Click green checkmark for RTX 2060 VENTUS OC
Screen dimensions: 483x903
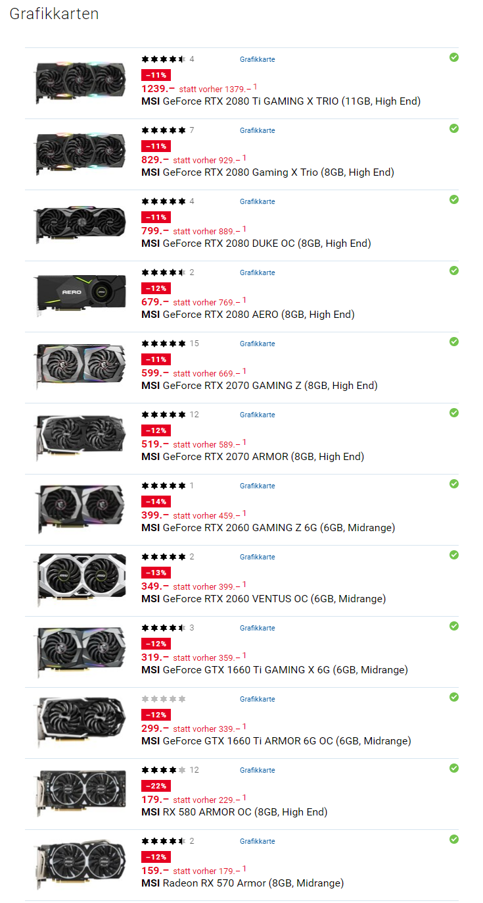[453, 555]
